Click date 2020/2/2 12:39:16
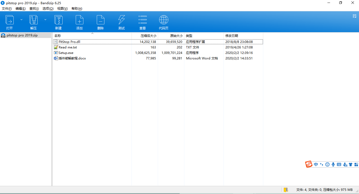The width and height of the screenshot is (359, 194). pos(239,53)
